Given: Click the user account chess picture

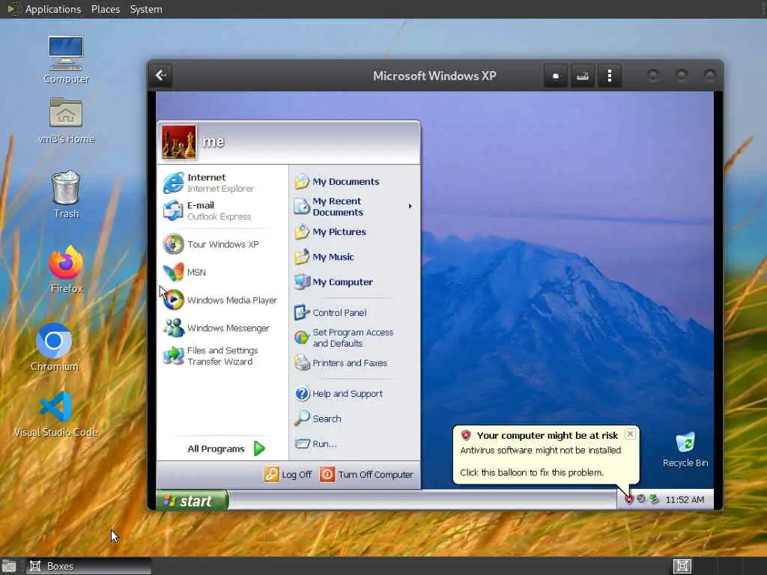Looking at the screenshot, I should pos(179,142).
